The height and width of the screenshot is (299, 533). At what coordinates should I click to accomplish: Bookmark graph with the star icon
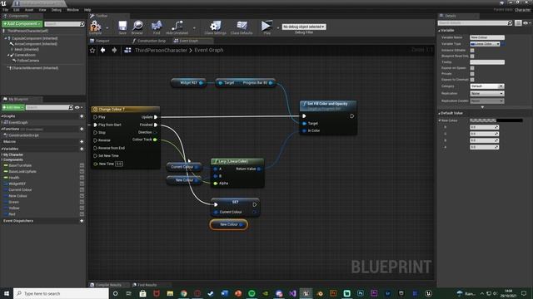pyautogui.click(x=92, y=50)
